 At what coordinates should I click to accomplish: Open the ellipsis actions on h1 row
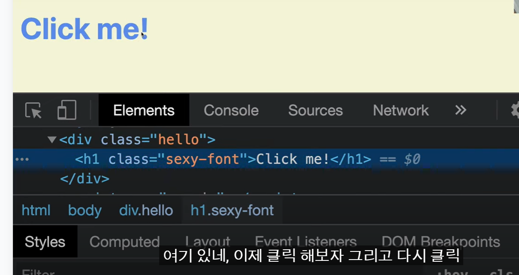click(22, 159)
